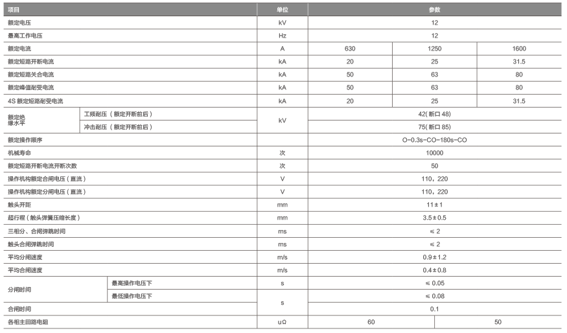Click the 参数 column header
Image resolution: width=567 pixels, height=333 pixels.
[434, 10]
